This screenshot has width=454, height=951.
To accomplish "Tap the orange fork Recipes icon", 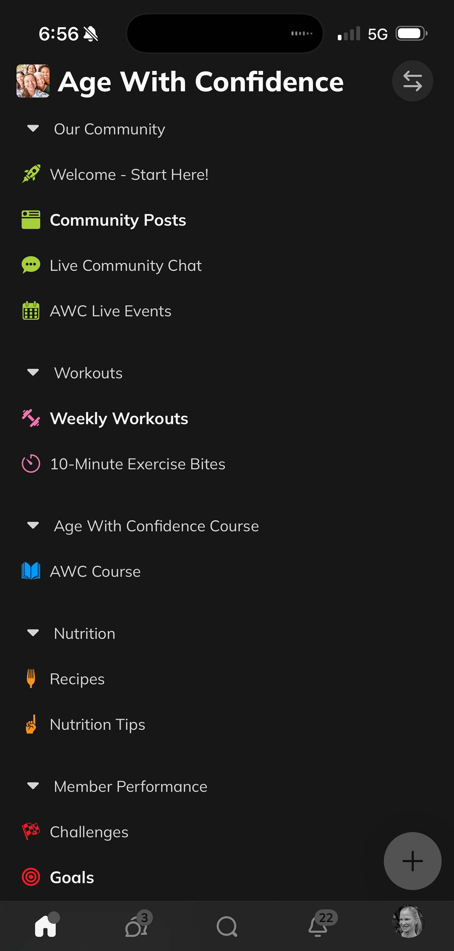I will [31, 679].
